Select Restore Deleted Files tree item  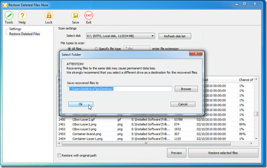point(24,34)
